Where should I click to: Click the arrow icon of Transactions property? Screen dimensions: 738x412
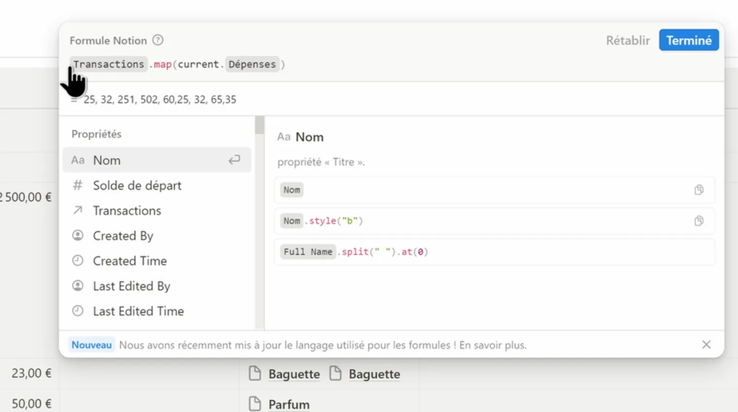pos(78,210)
